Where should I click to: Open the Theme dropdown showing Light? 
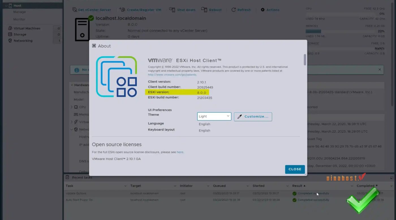214,116
